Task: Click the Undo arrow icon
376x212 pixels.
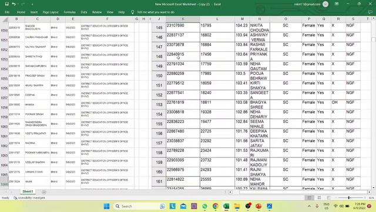Action: [14, 4]
